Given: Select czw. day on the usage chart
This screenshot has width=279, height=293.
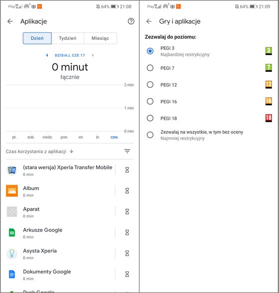Looking at the screenshot, I should click(x=114, y=137).
